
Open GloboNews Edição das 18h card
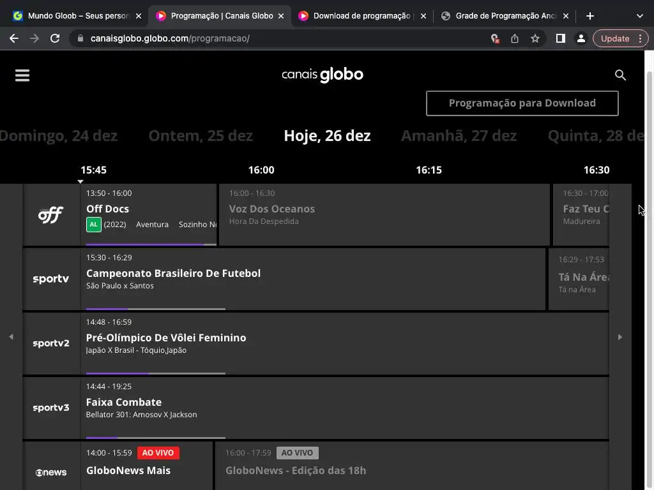tap(412, 466)
